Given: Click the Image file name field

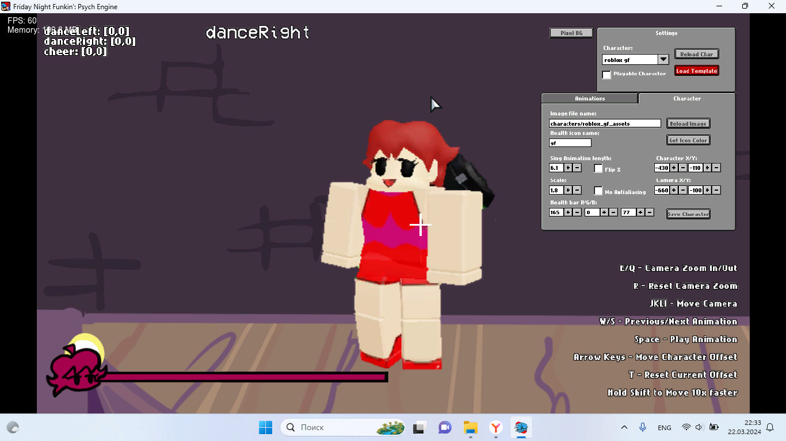Looking at the screenshot, I should [605, 123].
